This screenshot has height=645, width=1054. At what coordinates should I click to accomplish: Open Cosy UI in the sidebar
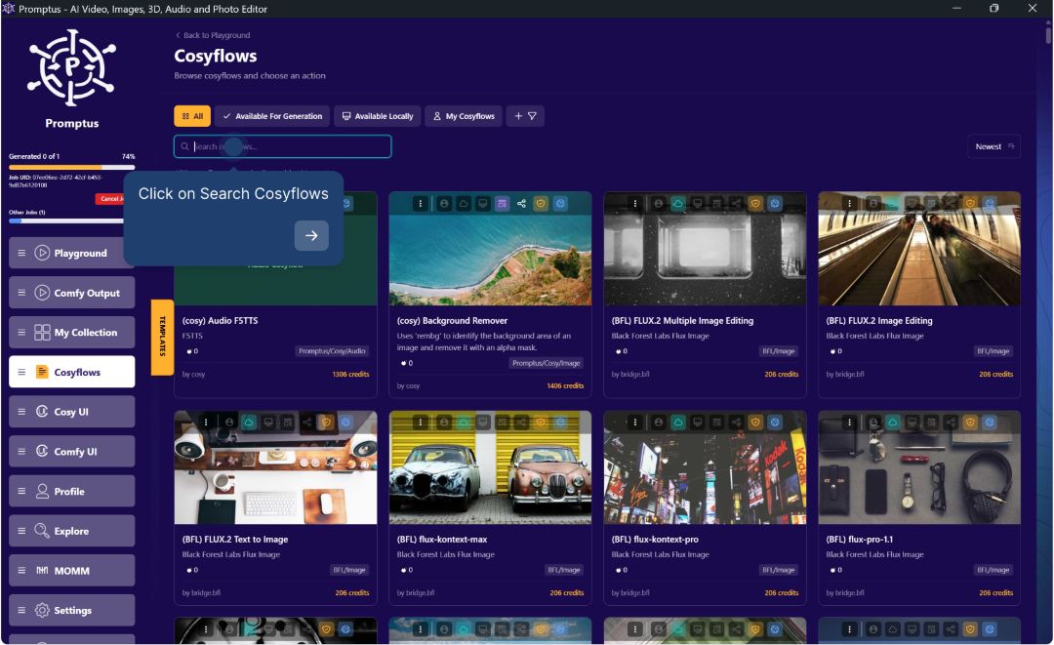click(x=72, y=412)
